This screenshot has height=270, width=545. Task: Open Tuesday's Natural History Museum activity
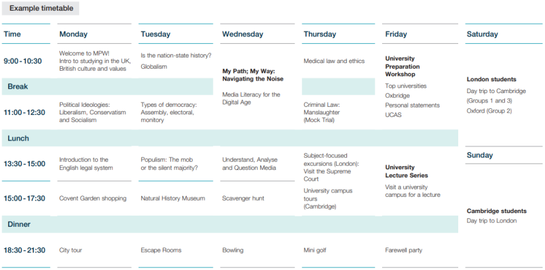[x=172, y=198]
